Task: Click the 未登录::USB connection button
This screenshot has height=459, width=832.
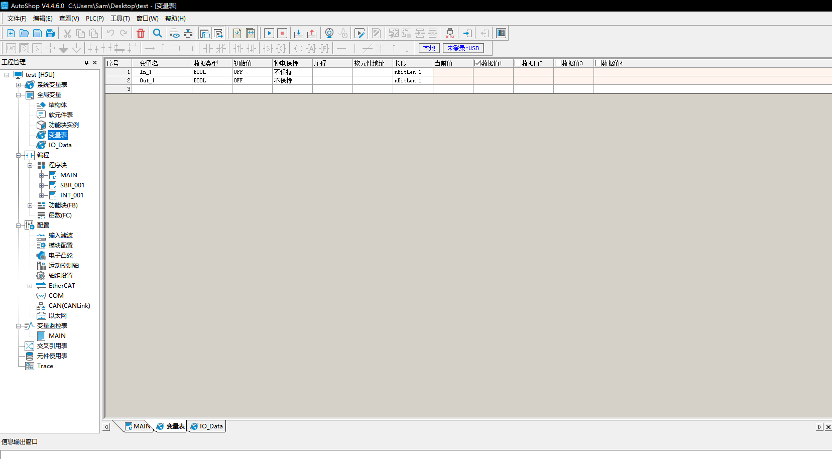Action: [x=463, y=48]
